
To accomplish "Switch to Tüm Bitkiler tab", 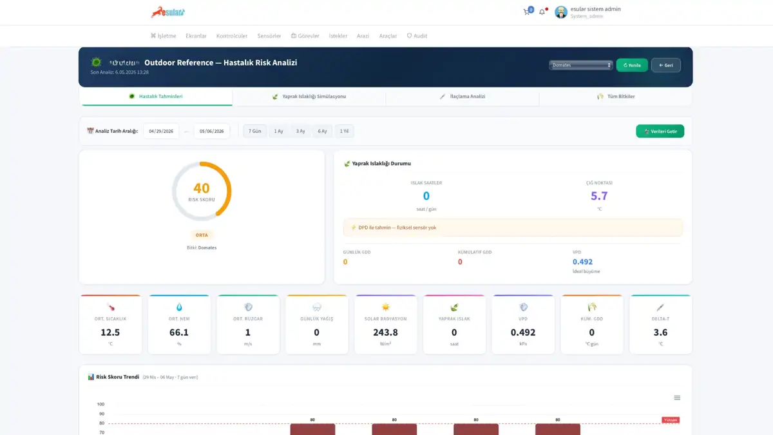I will pos(616,97).
